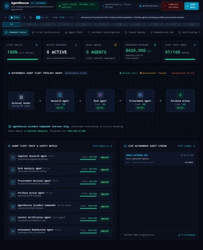Jump to the T+5 timeline step
Image resolution: width=203 pixels, height=250 pixels.
[30, 24]
